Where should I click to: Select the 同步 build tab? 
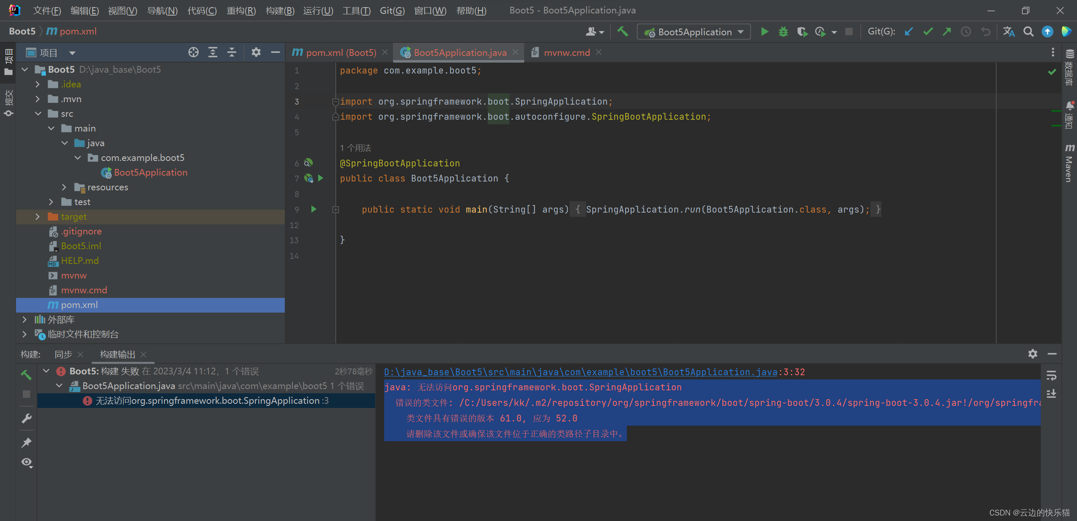click(x=64, y=355)
